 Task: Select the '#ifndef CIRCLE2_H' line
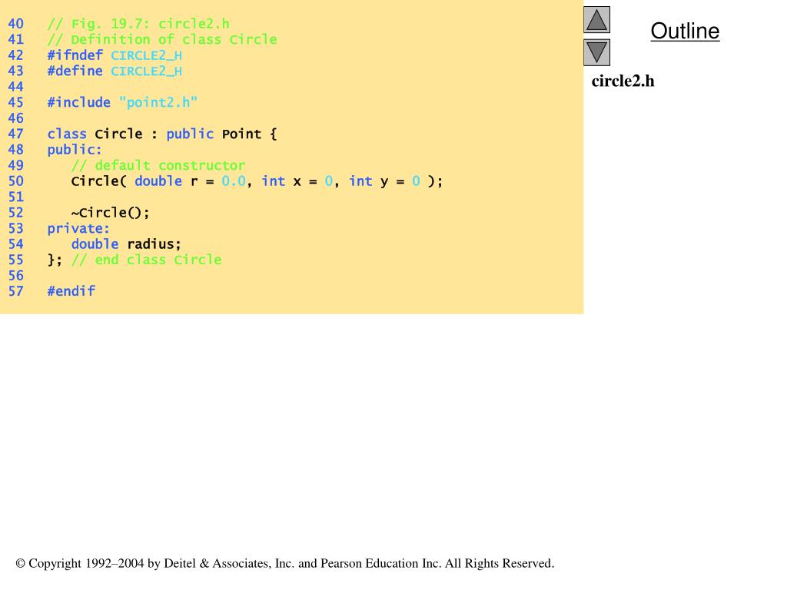pos(115,55)
